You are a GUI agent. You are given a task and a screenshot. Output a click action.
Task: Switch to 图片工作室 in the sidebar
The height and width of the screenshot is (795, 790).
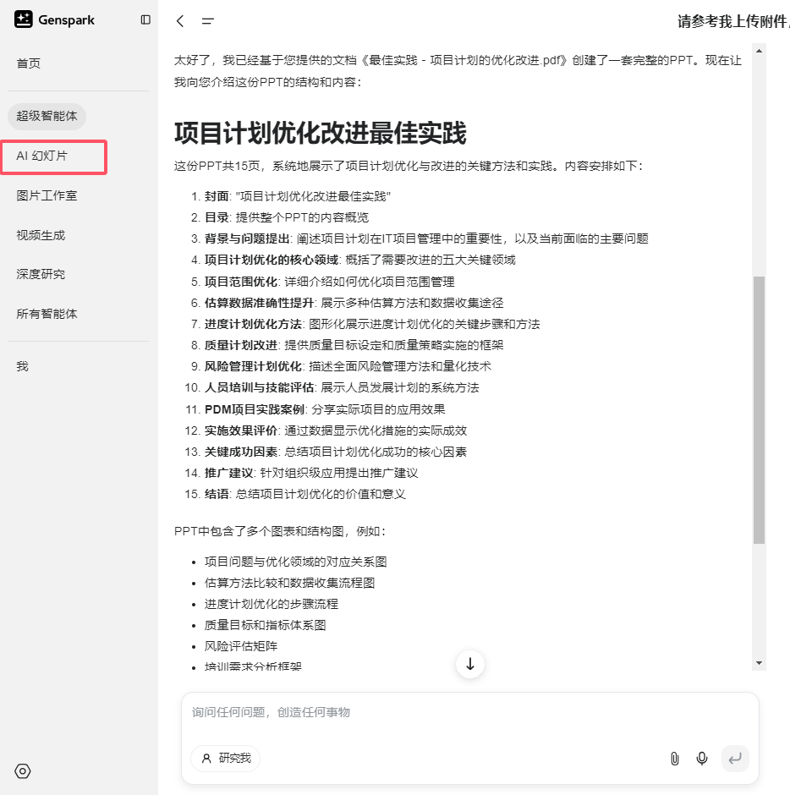(x=41, y=195)
